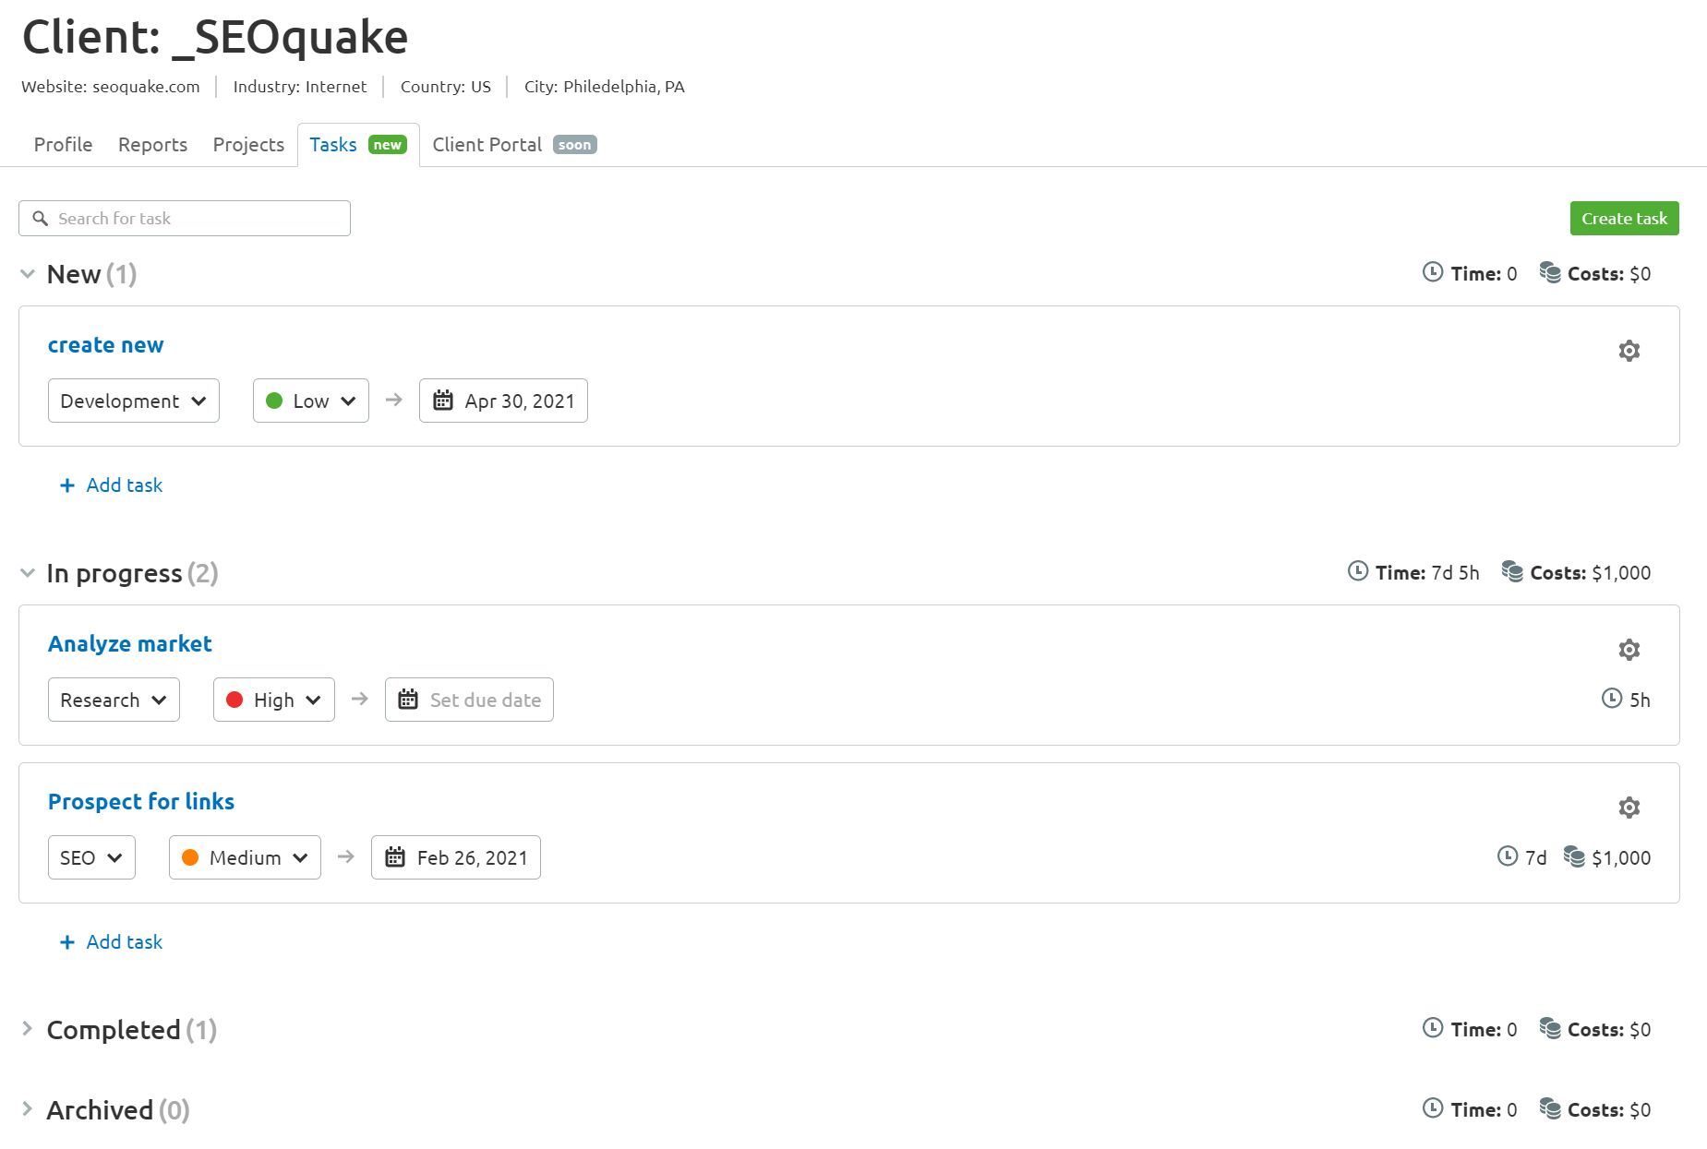The width and height of the screenshot is (1707, 1149).
Task: Open the Medium priority dropdown
Action: coord(244,856)
